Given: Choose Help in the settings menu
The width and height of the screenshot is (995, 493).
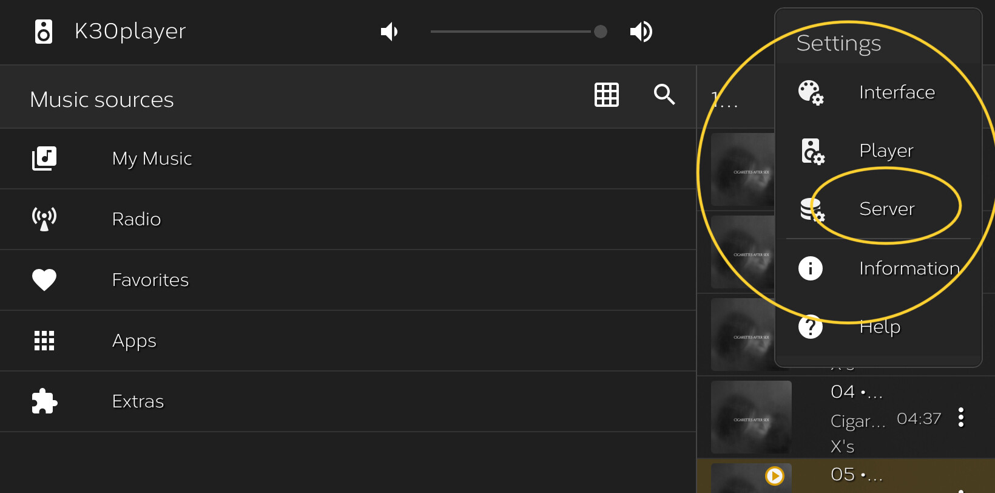Looking at the screenshot, I should point(879,327).
